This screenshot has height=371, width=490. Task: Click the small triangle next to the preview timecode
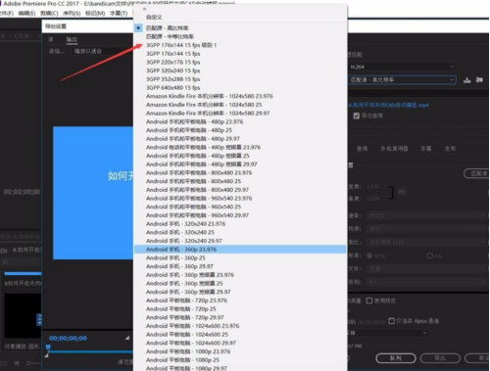(127, 338)
